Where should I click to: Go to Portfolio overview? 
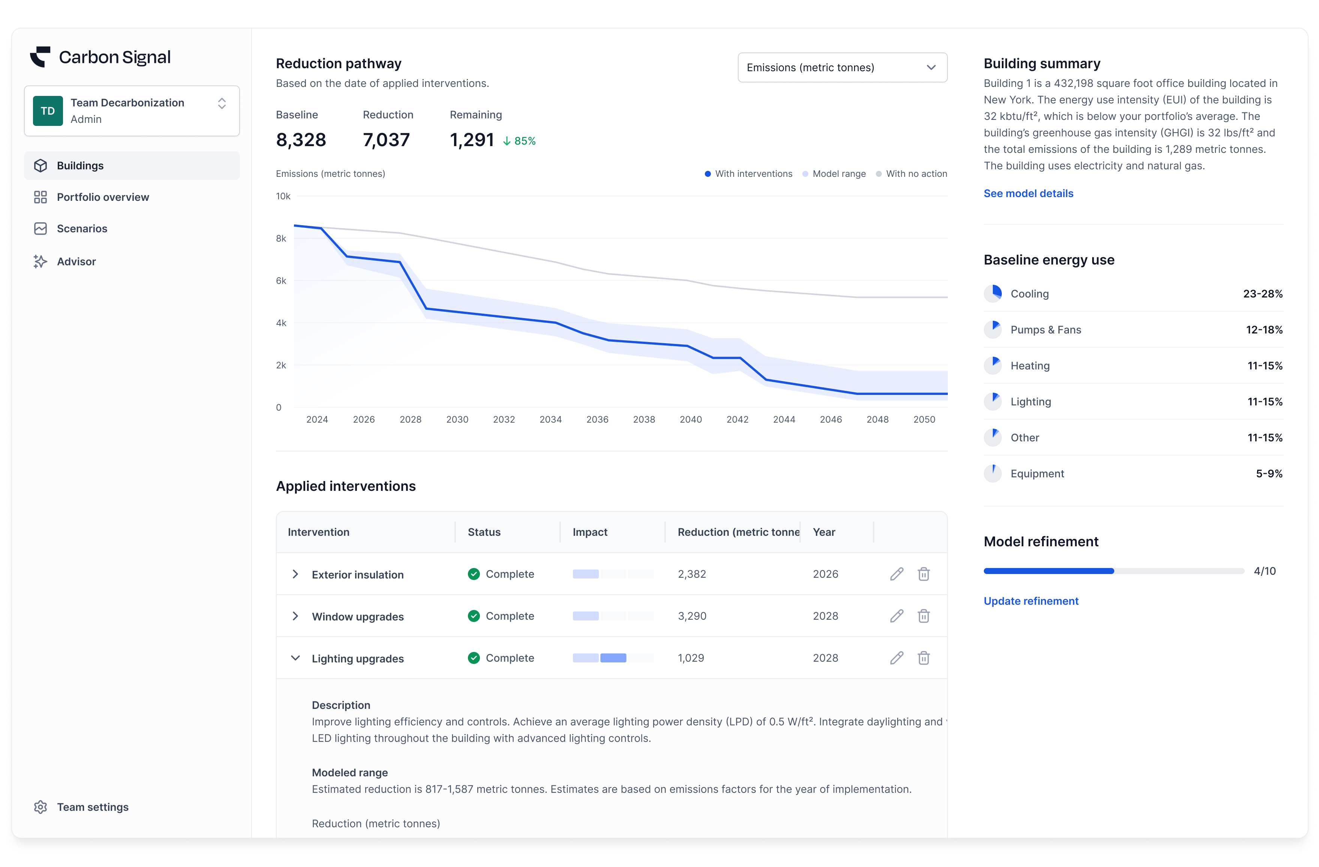point(102,197)
